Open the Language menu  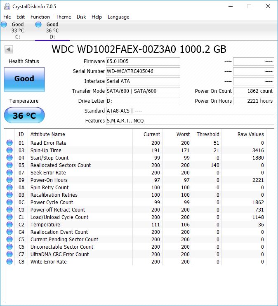tap(118, 17)
